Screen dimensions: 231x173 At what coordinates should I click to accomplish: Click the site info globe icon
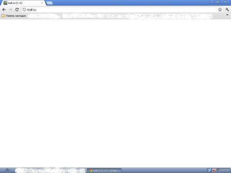pyautogui.click(x=24, y=10)
